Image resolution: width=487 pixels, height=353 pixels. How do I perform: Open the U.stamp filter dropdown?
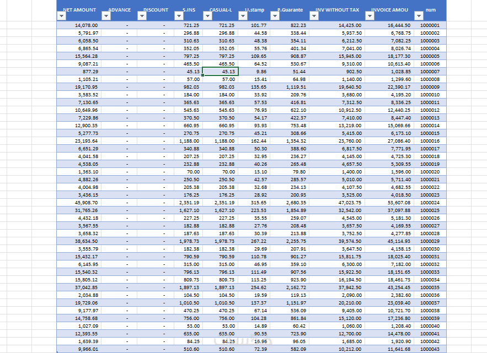(243, 16)
